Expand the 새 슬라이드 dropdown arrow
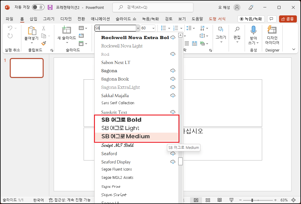Viewport: 301px width, 204px height. point(67,43)
